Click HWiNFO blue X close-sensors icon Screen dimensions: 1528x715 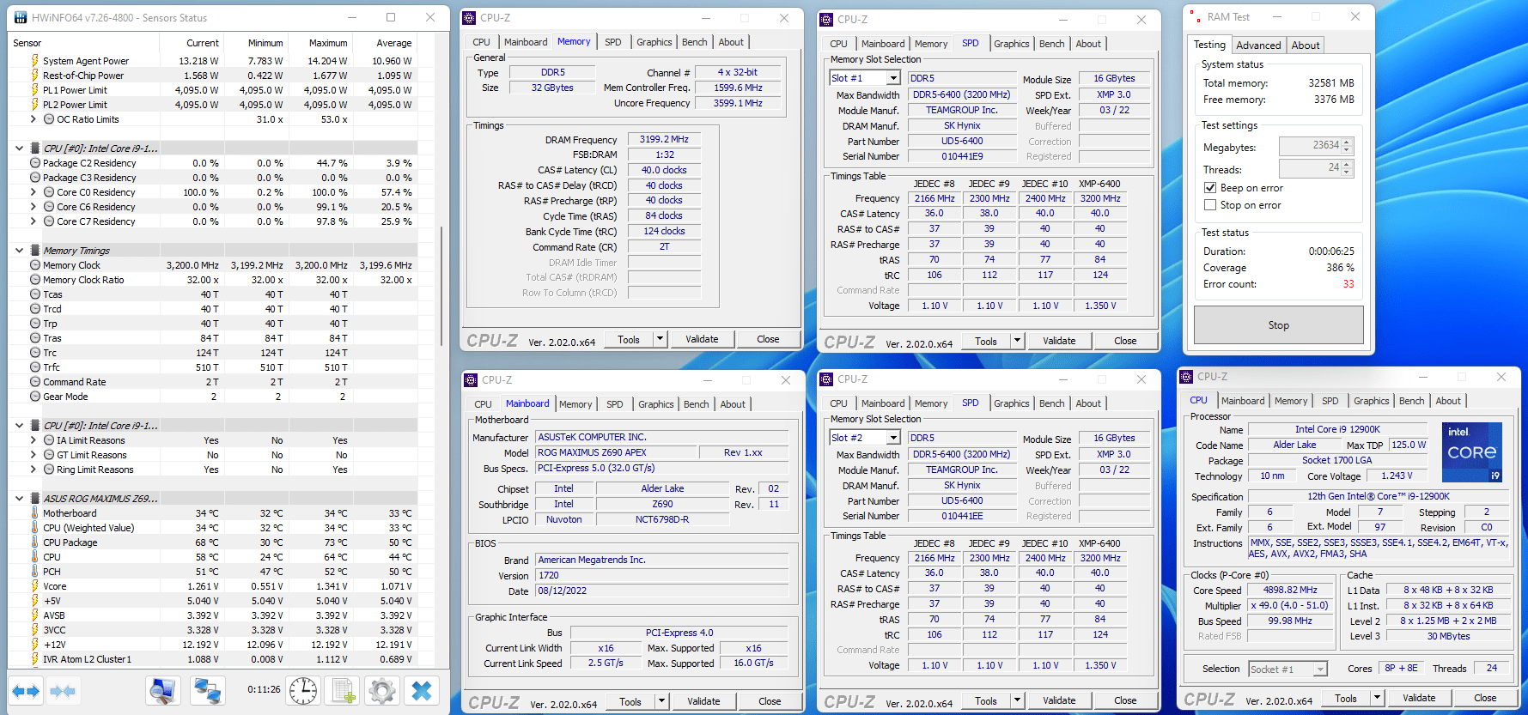pyautogui.click(x=421, y=691)
